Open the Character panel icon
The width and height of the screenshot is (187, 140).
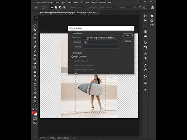[x=145, y=54]
